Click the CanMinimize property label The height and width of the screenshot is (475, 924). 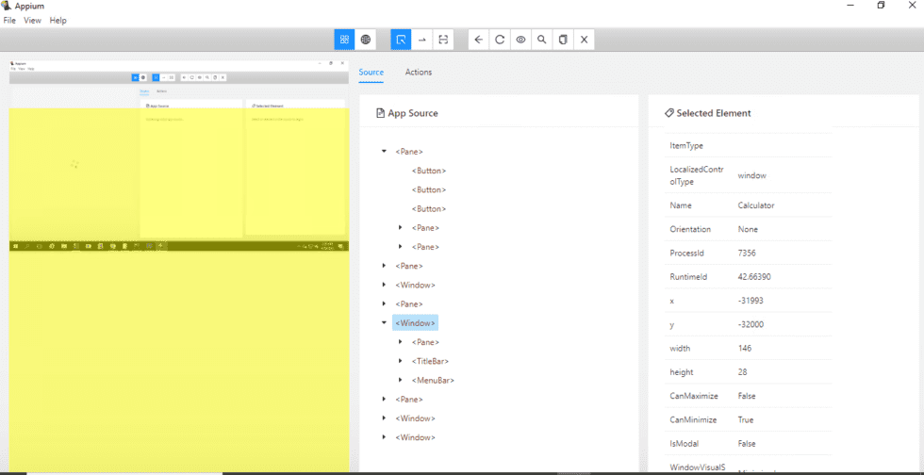(x=694, y=420)
